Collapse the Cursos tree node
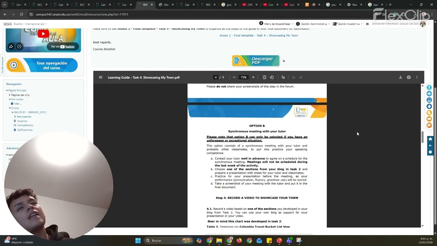The width and height of the screenshot is (437, 246). [x=10, y=108]
